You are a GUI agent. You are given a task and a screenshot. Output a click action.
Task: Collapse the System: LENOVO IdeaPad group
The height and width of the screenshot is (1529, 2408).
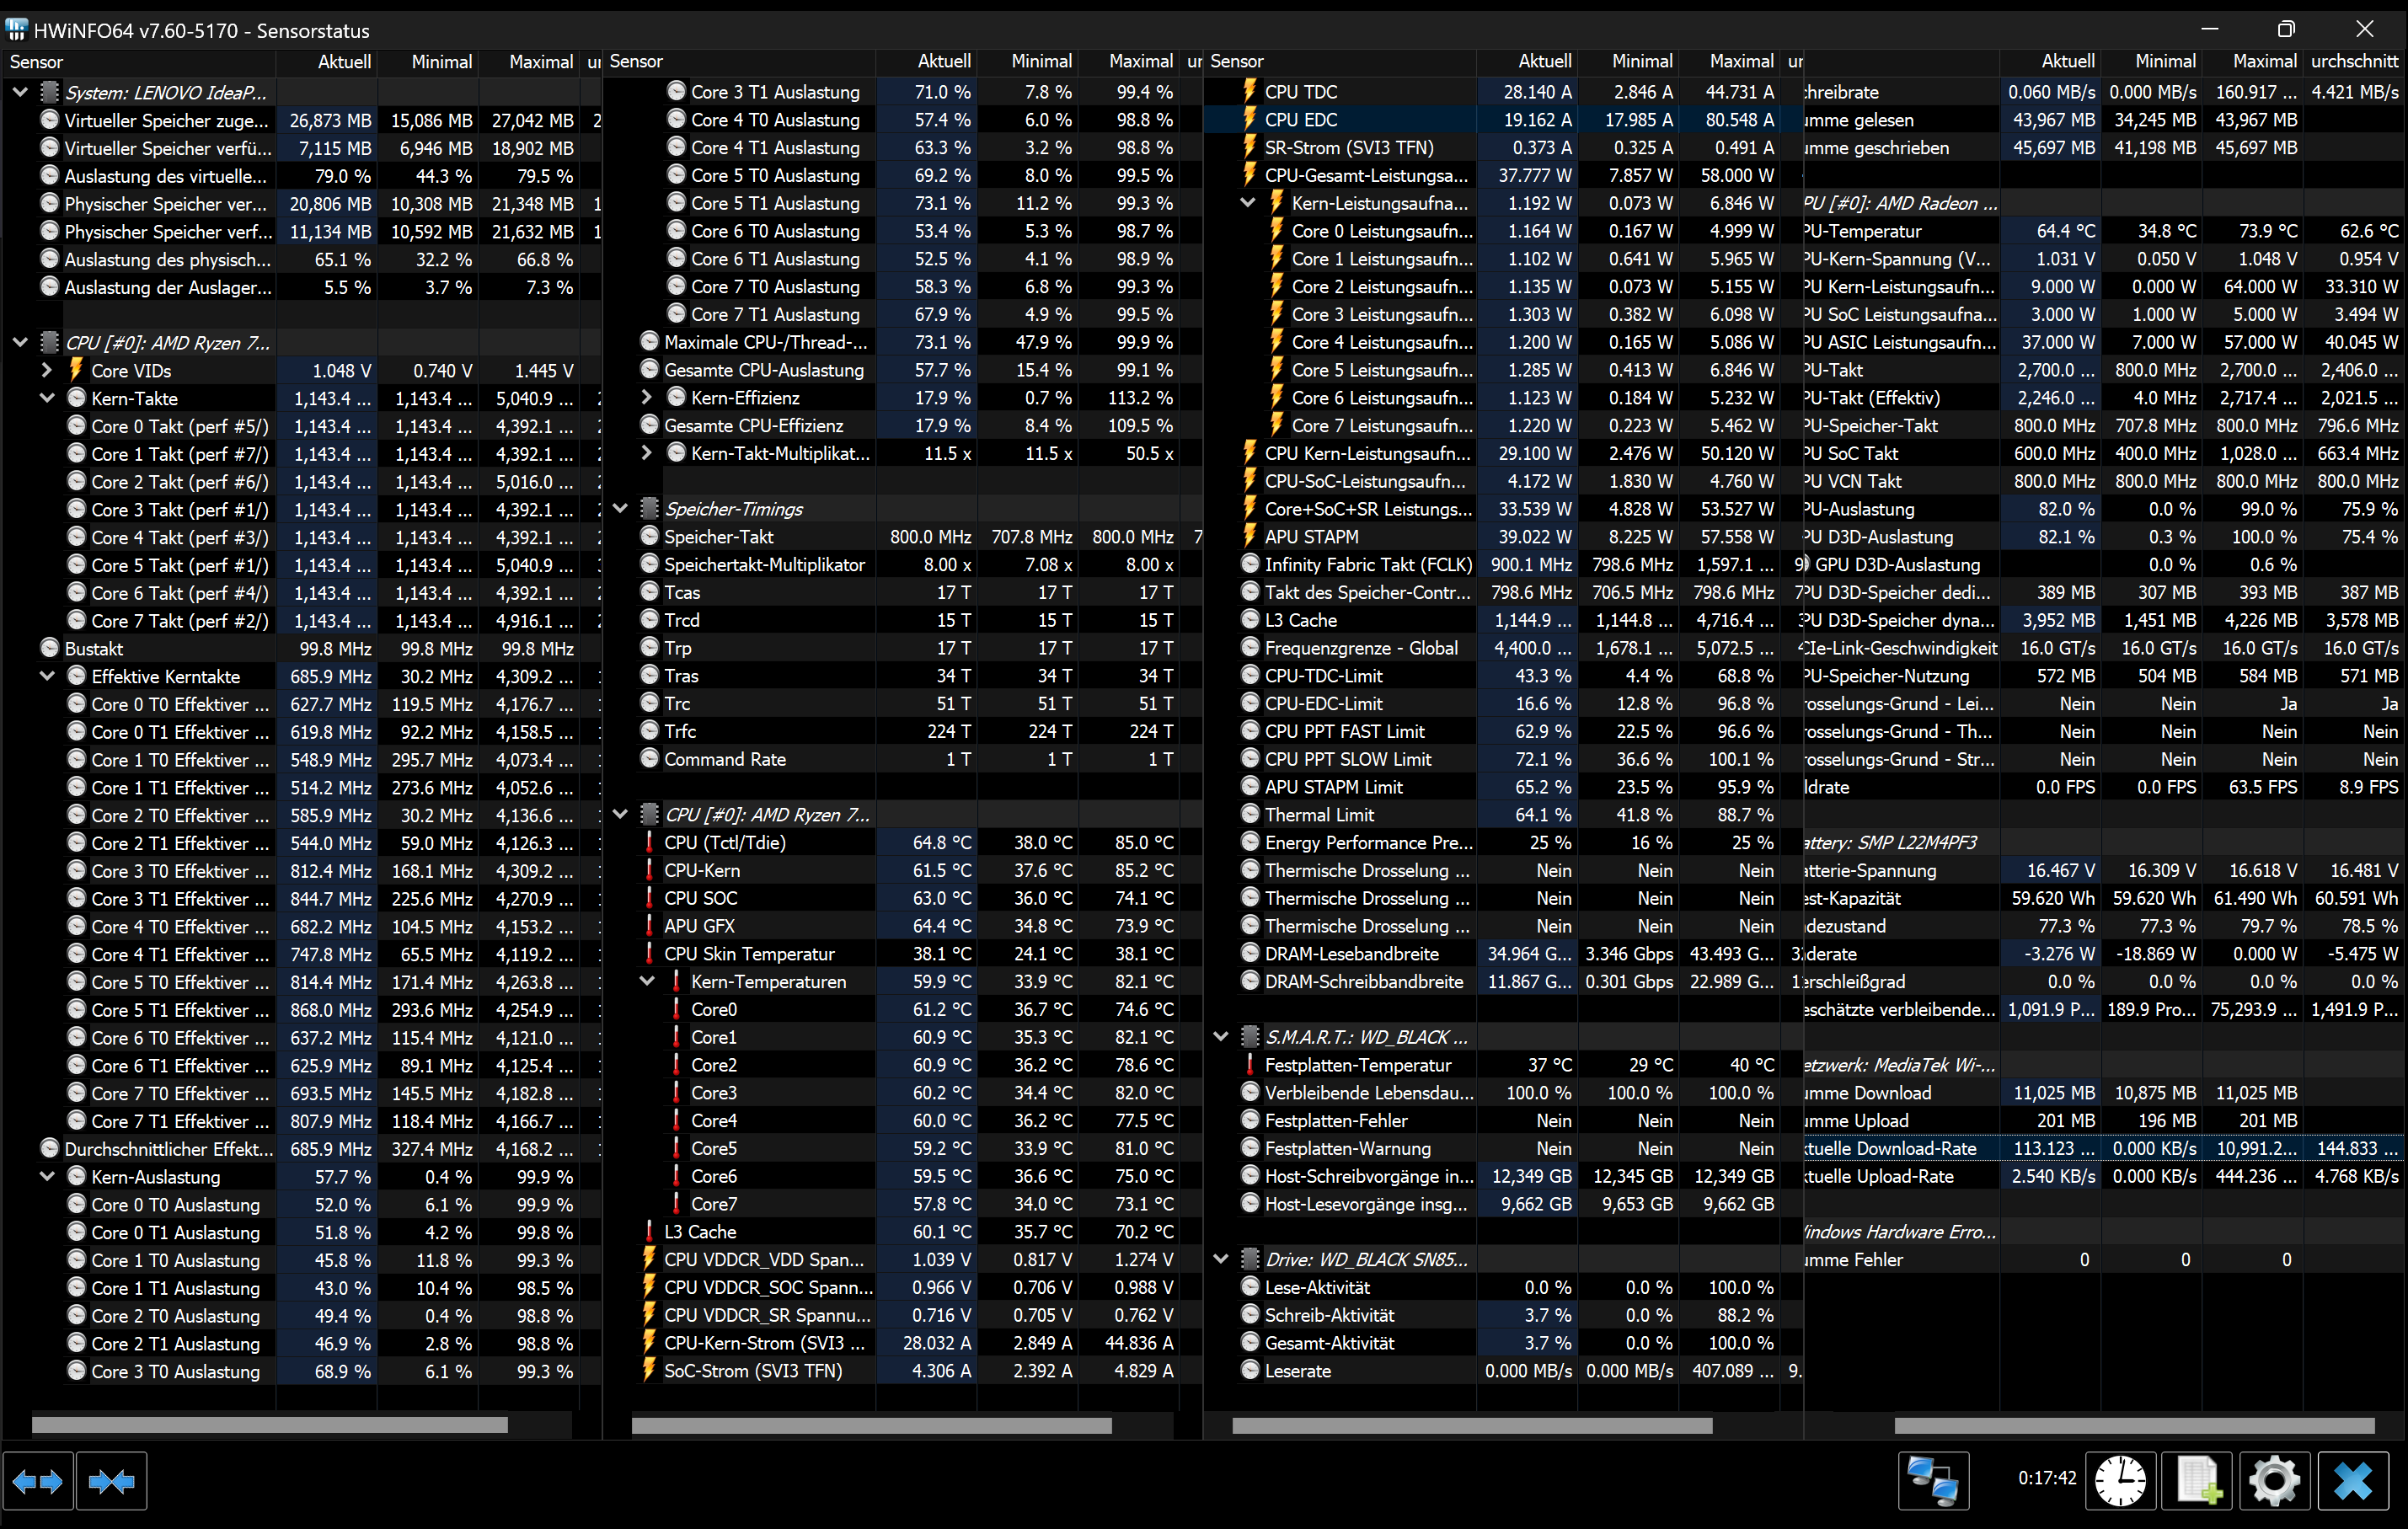20,92
